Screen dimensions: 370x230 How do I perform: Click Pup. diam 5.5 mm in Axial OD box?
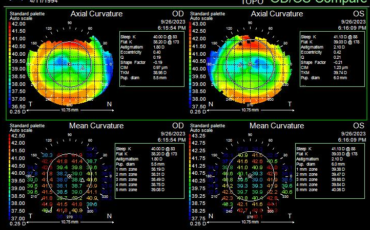(x=143, y=78)
